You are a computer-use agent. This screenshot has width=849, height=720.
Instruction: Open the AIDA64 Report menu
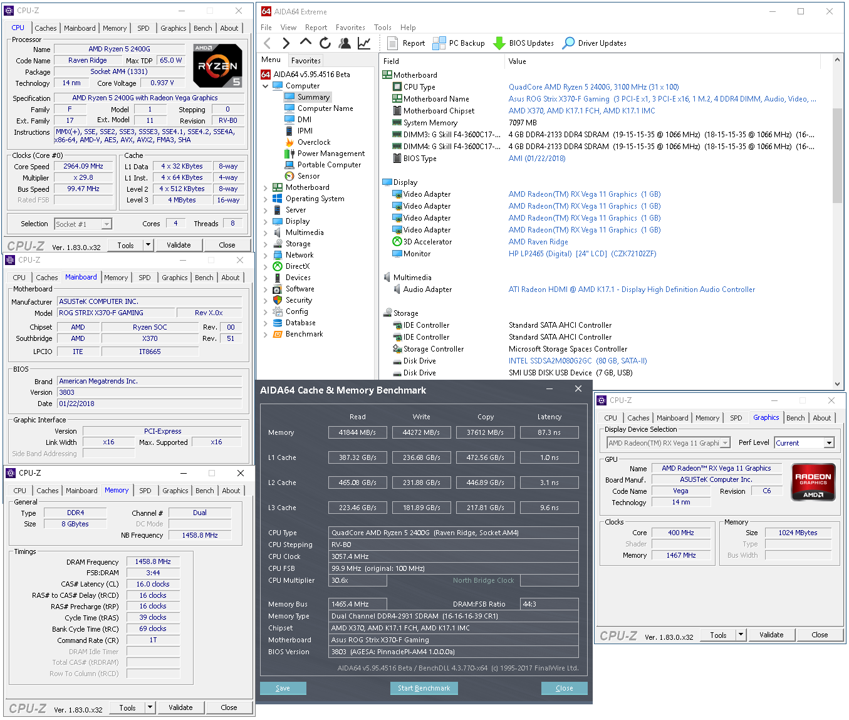coord(316,28)
